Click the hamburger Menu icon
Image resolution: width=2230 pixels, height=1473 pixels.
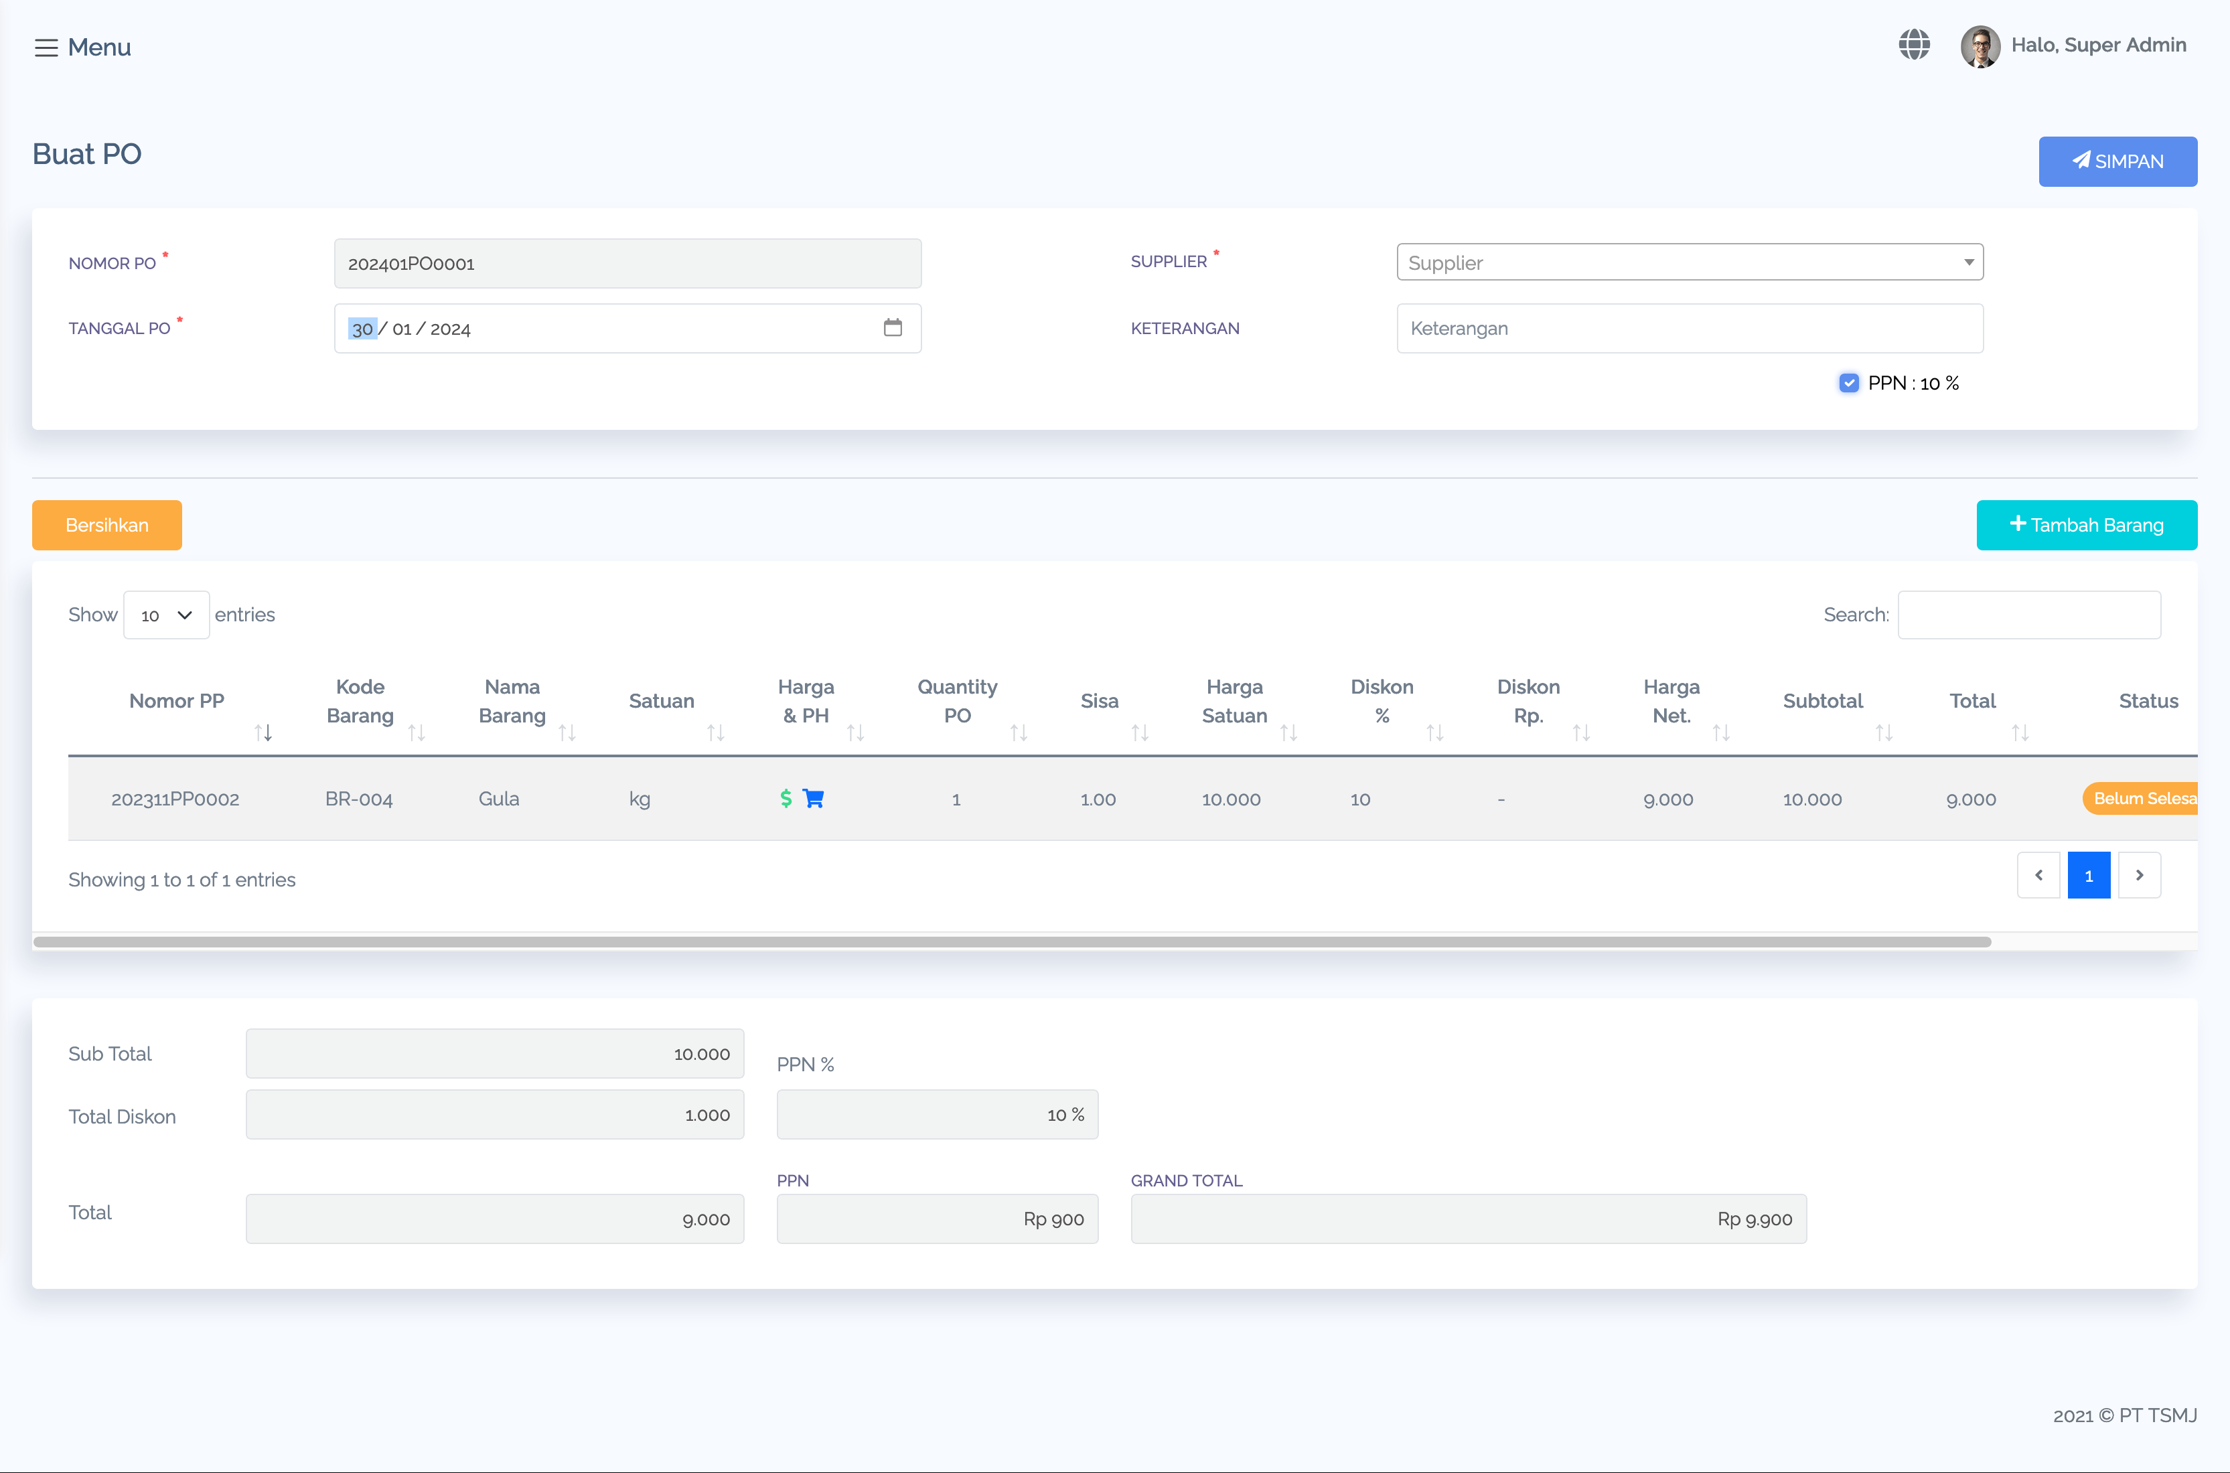(x=46, y=48)
